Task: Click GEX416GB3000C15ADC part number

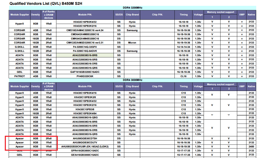Action: (85, 155)
